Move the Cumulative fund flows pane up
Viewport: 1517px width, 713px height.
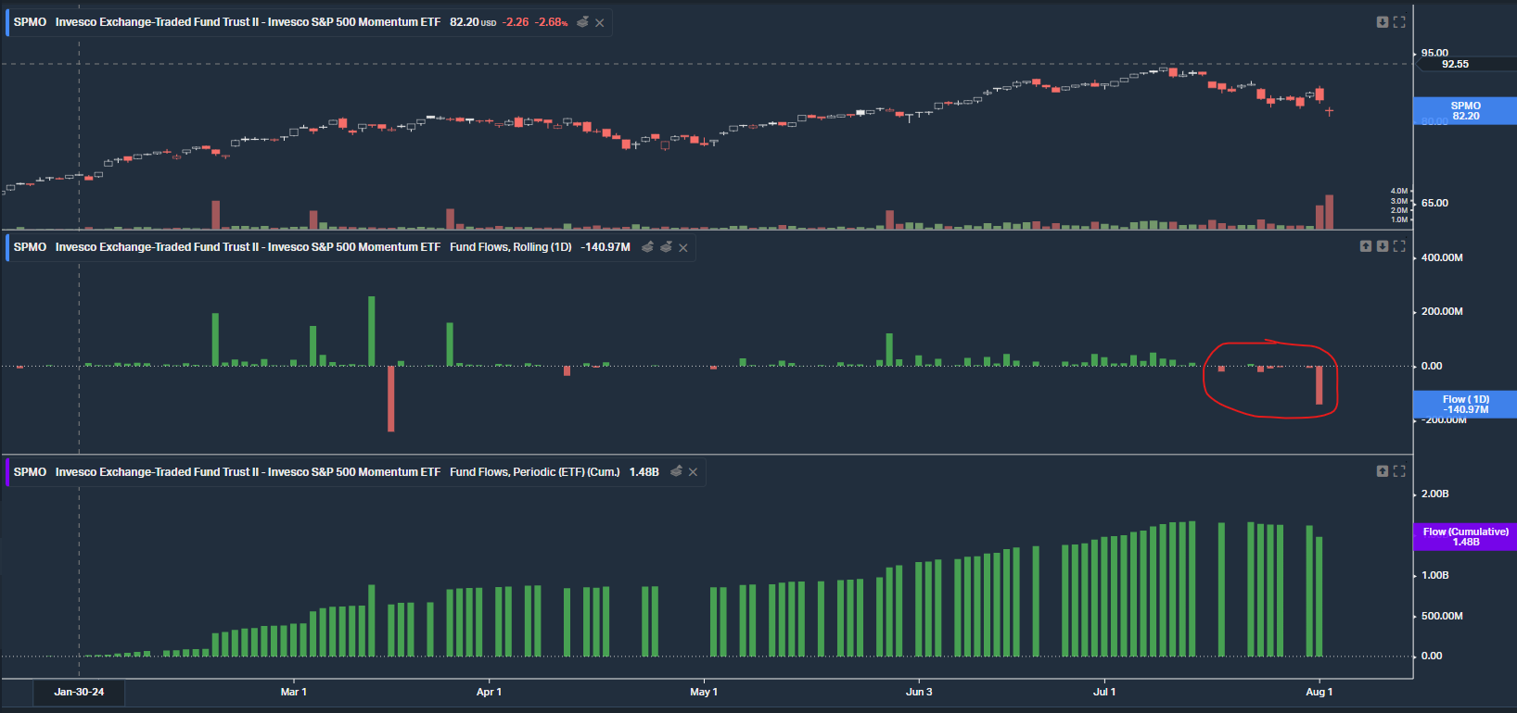[x=1383, y=471]
